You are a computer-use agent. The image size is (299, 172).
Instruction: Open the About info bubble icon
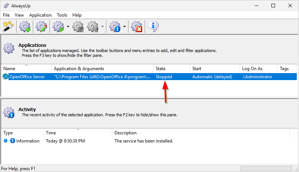tap(153, 26)
